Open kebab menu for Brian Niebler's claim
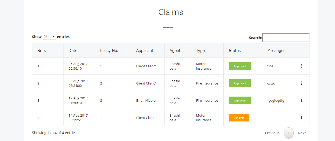335x141 pixels. [x=301, y=100]
